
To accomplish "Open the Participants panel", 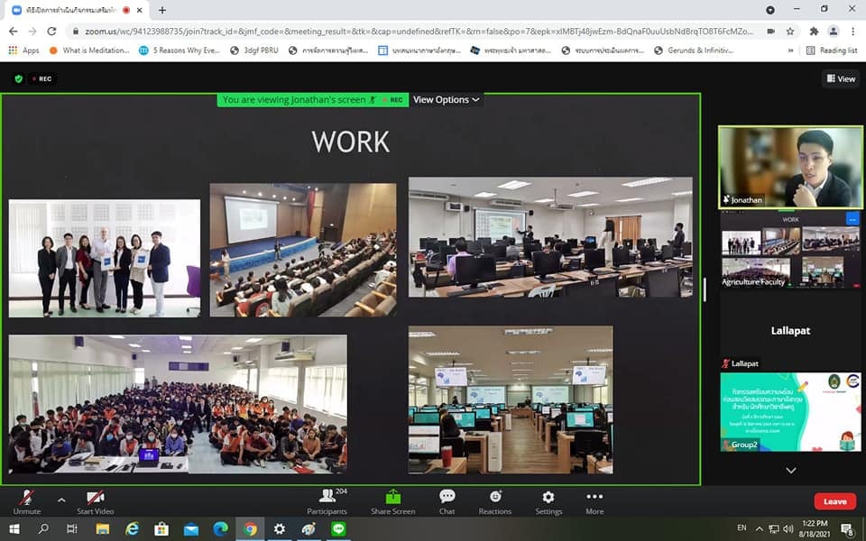I will pos(327,502).
